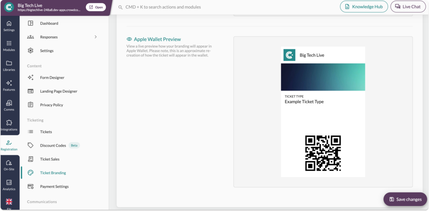Open the Modules section in sidebar
The image size is (429, 211).
click(9, 46)
